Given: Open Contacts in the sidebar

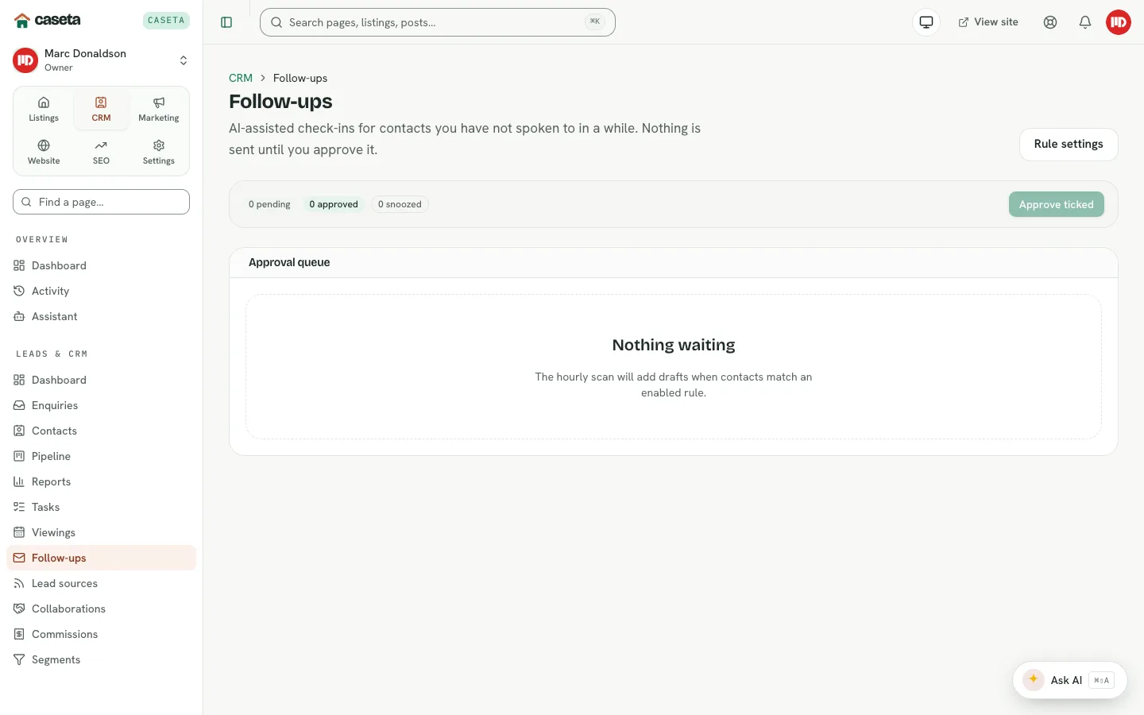Looking at the screenshot, I should coord(101,431).
